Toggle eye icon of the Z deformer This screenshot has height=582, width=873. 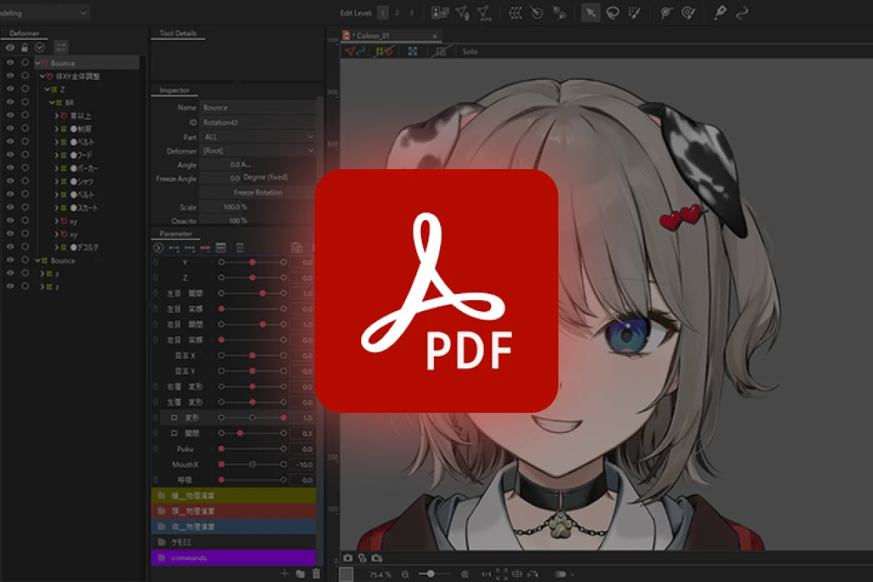(10, 89)
